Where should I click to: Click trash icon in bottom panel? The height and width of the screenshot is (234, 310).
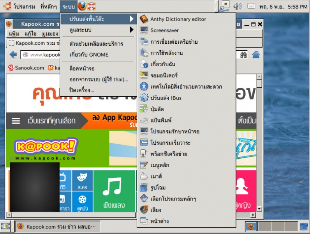tap(304, 226)
